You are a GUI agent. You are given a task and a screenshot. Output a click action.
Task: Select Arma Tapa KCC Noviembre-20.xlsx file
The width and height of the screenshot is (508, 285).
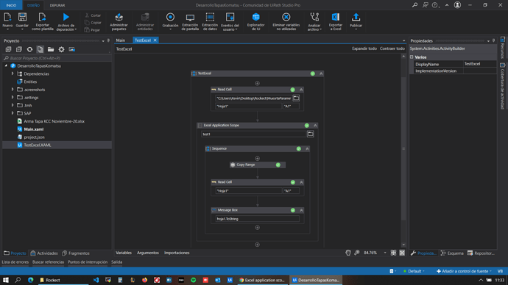click(54, 121)
